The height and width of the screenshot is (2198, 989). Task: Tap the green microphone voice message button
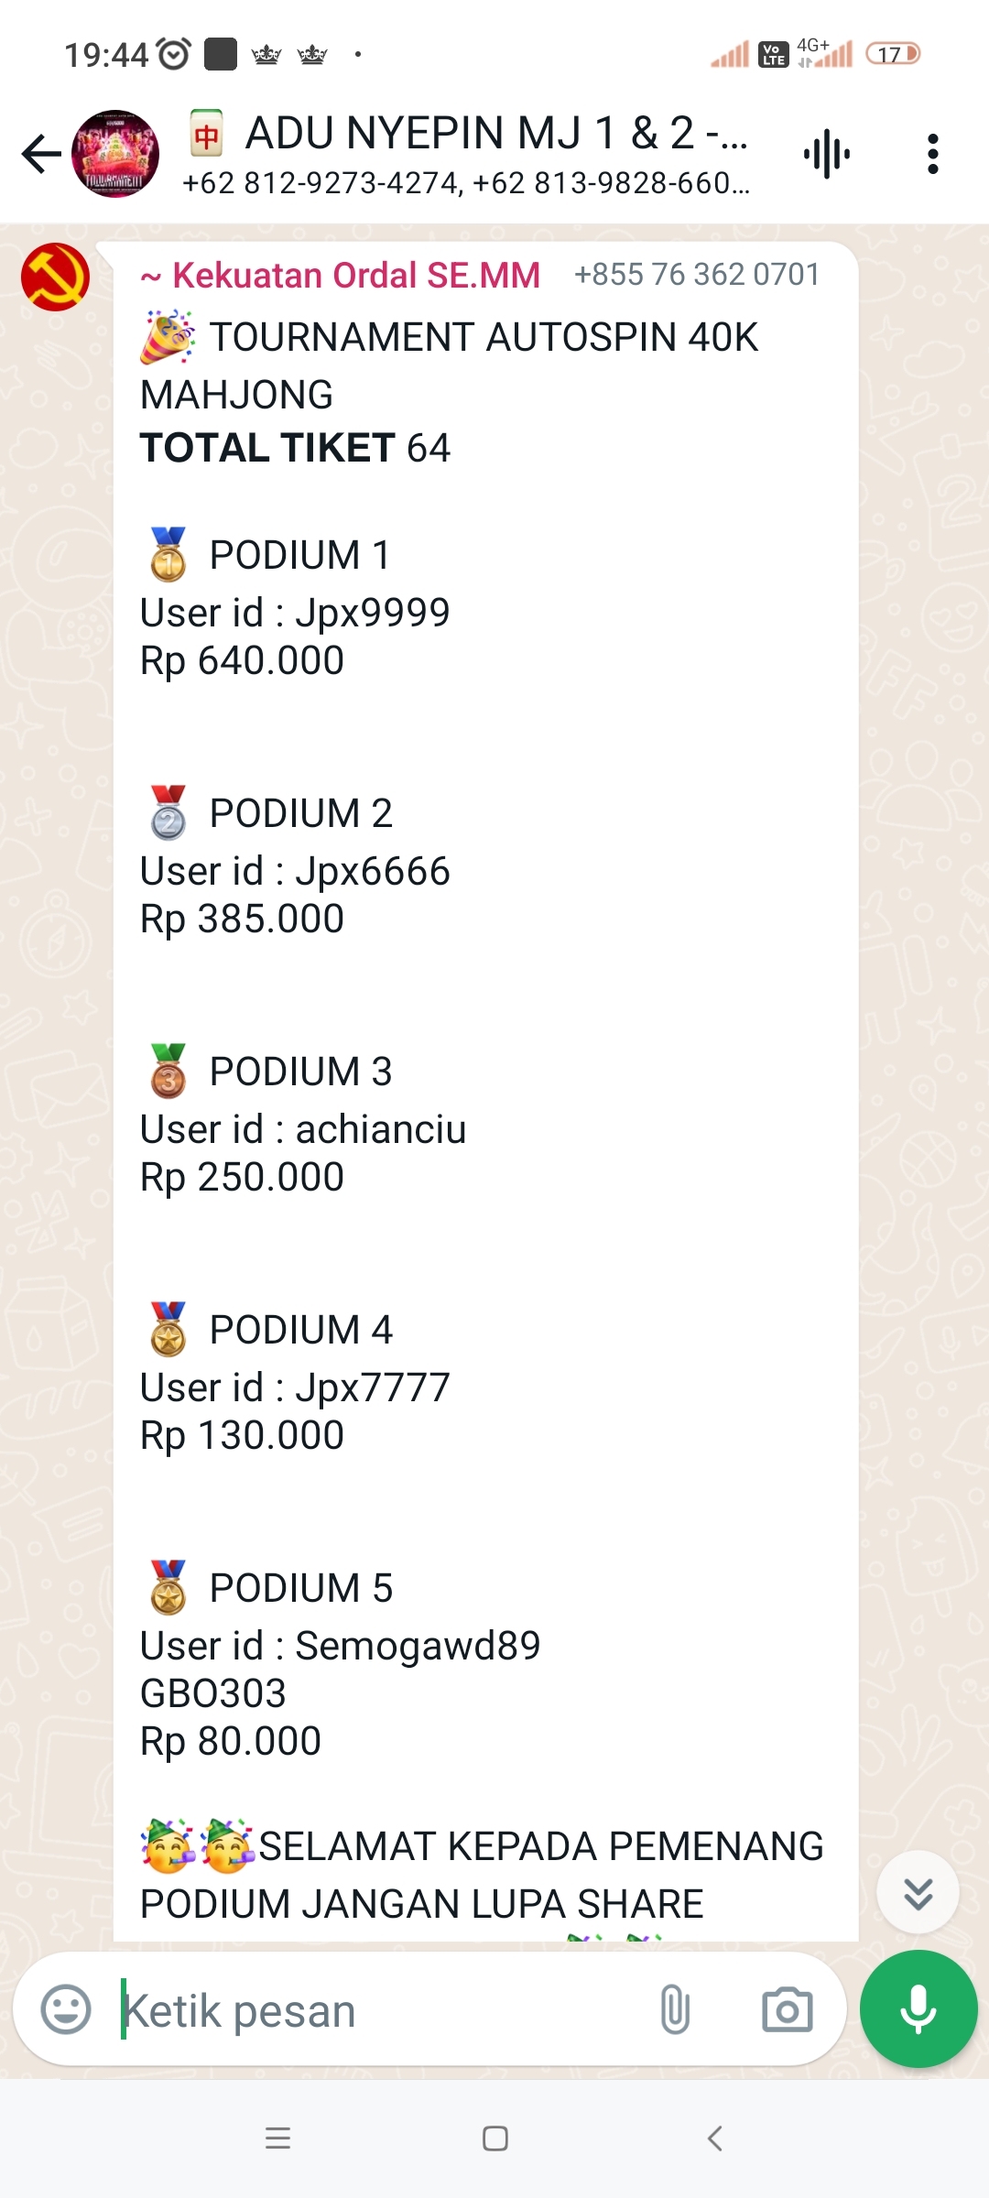918,2009
